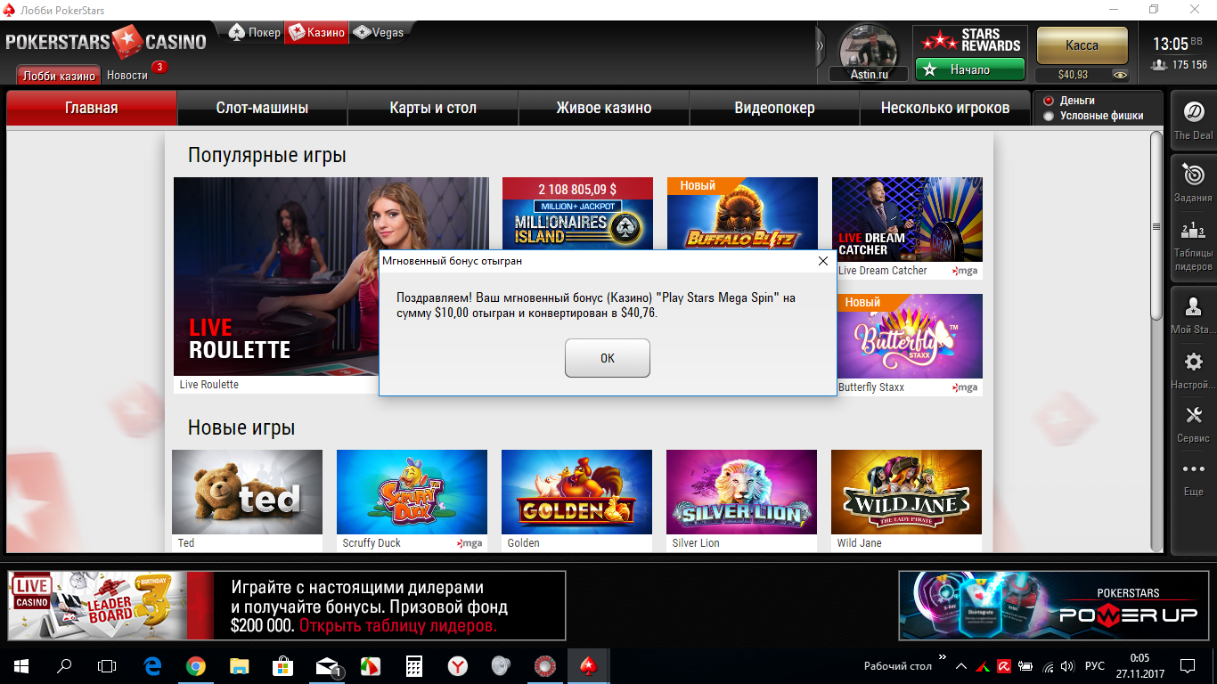Click the Еще three-dots icon
Screen dimensions: 1217x684
point(1193,469)
